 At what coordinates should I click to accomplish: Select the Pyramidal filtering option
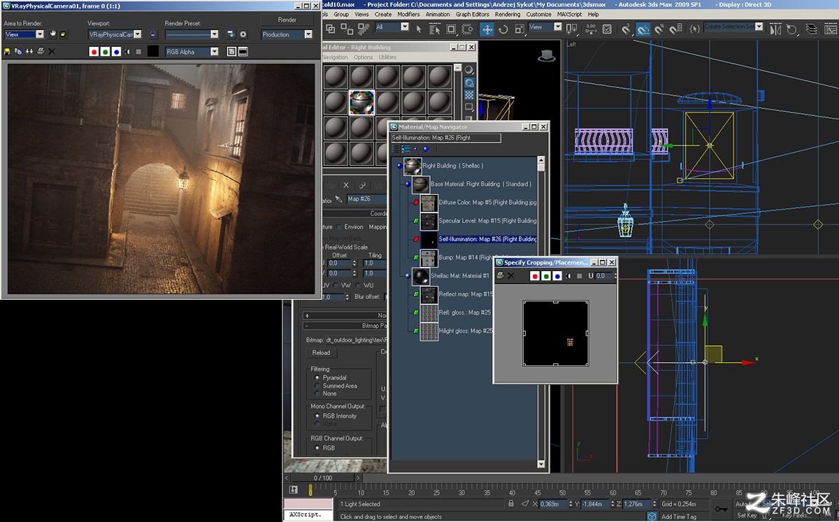click(x=317, y=378)
